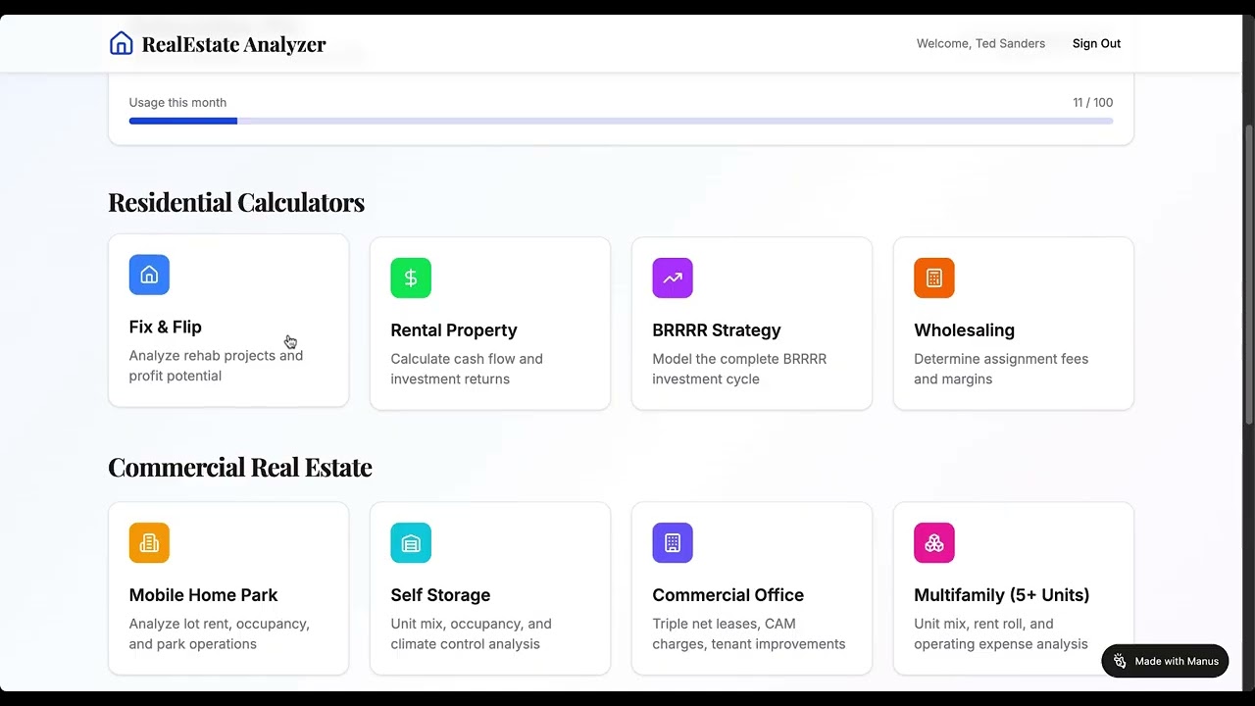Click the Residential Calculators heading
The width and height of the screenshot is (1255, 706).
(236, 202)
